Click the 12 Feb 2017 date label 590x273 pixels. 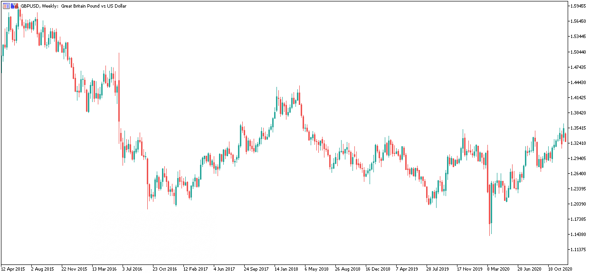click(195, 269)
